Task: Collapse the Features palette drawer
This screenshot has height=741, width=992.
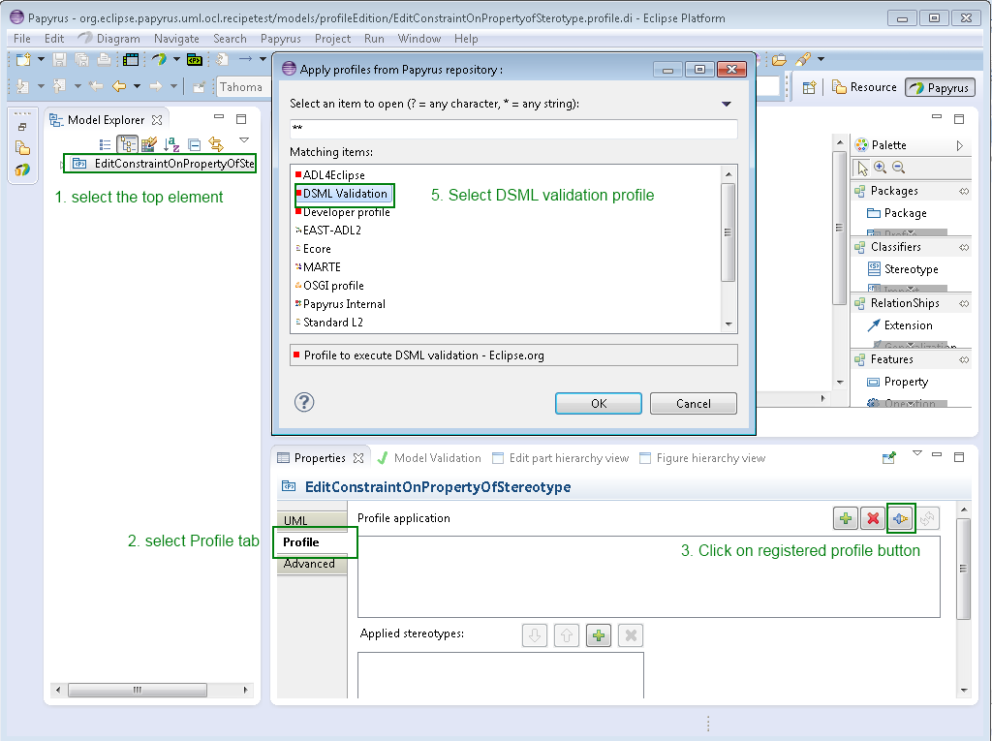Action: pos(964,359)
